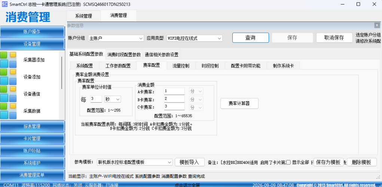This screenshot has height=187, width=382.
Task: Click the icon beside 设备添加
Action: (8, 77)
